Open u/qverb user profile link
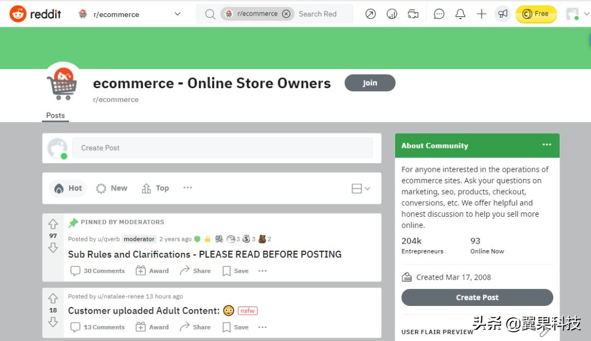Screen dimensions: 591x341 (x=108, y=239)
